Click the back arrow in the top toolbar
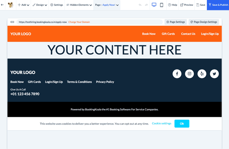 2,5
